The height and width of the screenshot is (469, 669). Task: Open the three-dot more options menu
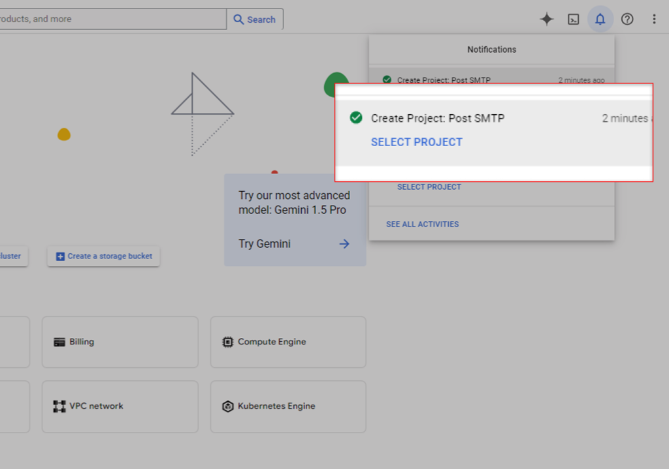point(654,20)
